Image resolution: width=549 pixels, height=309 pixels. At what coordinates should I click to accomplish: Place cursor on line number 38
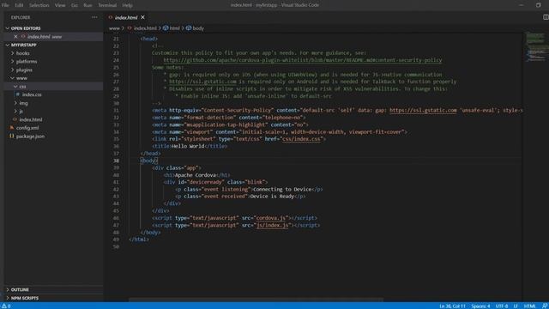(x=116, y=161)
